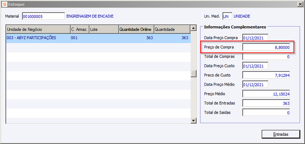
Task: Click the Preco de Custo value field
Action: [266, 75]
